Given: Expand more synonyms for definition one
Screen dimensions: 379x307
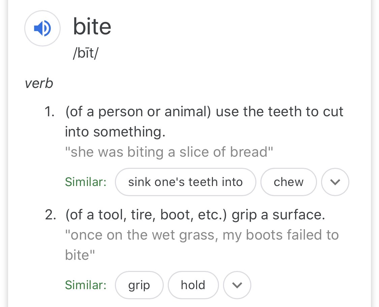Looking at the screenshot, I should tap(335, 182).
